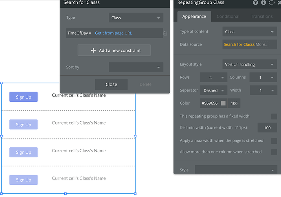This screenshot has width=281, height=197.
Task: Click the info icon in RepeatingGroup header
Action: pos(263,2)
